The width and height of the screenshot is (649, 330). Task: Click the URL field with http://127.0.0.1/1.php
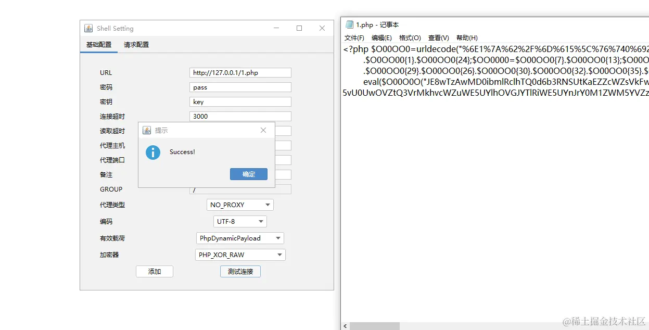pos(240,73)
